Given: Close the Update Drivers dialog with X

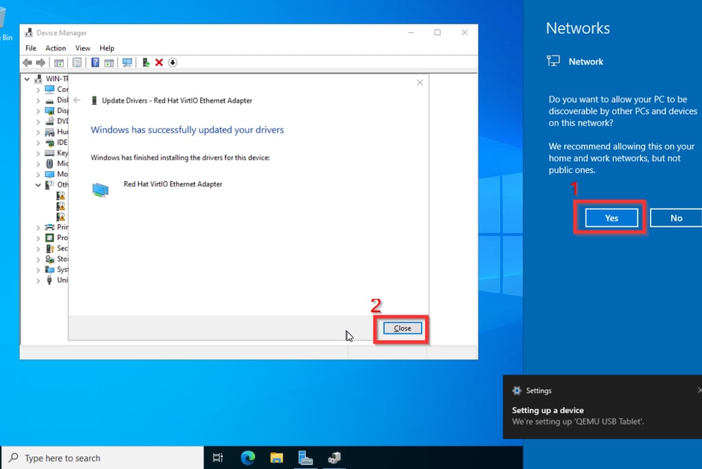Looking at the screenshot, I should click(x=420, y=82).
